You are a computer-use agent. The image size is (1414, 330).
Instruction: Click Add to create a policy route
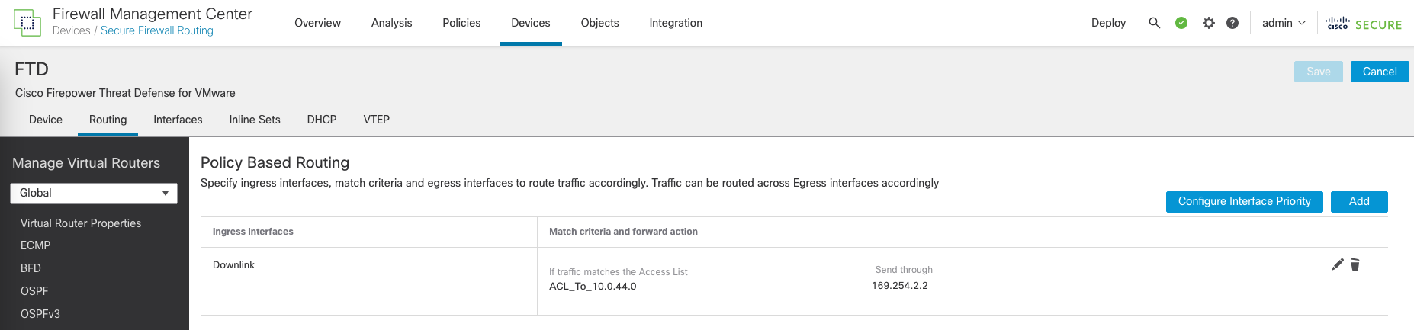pos(1359,201)
